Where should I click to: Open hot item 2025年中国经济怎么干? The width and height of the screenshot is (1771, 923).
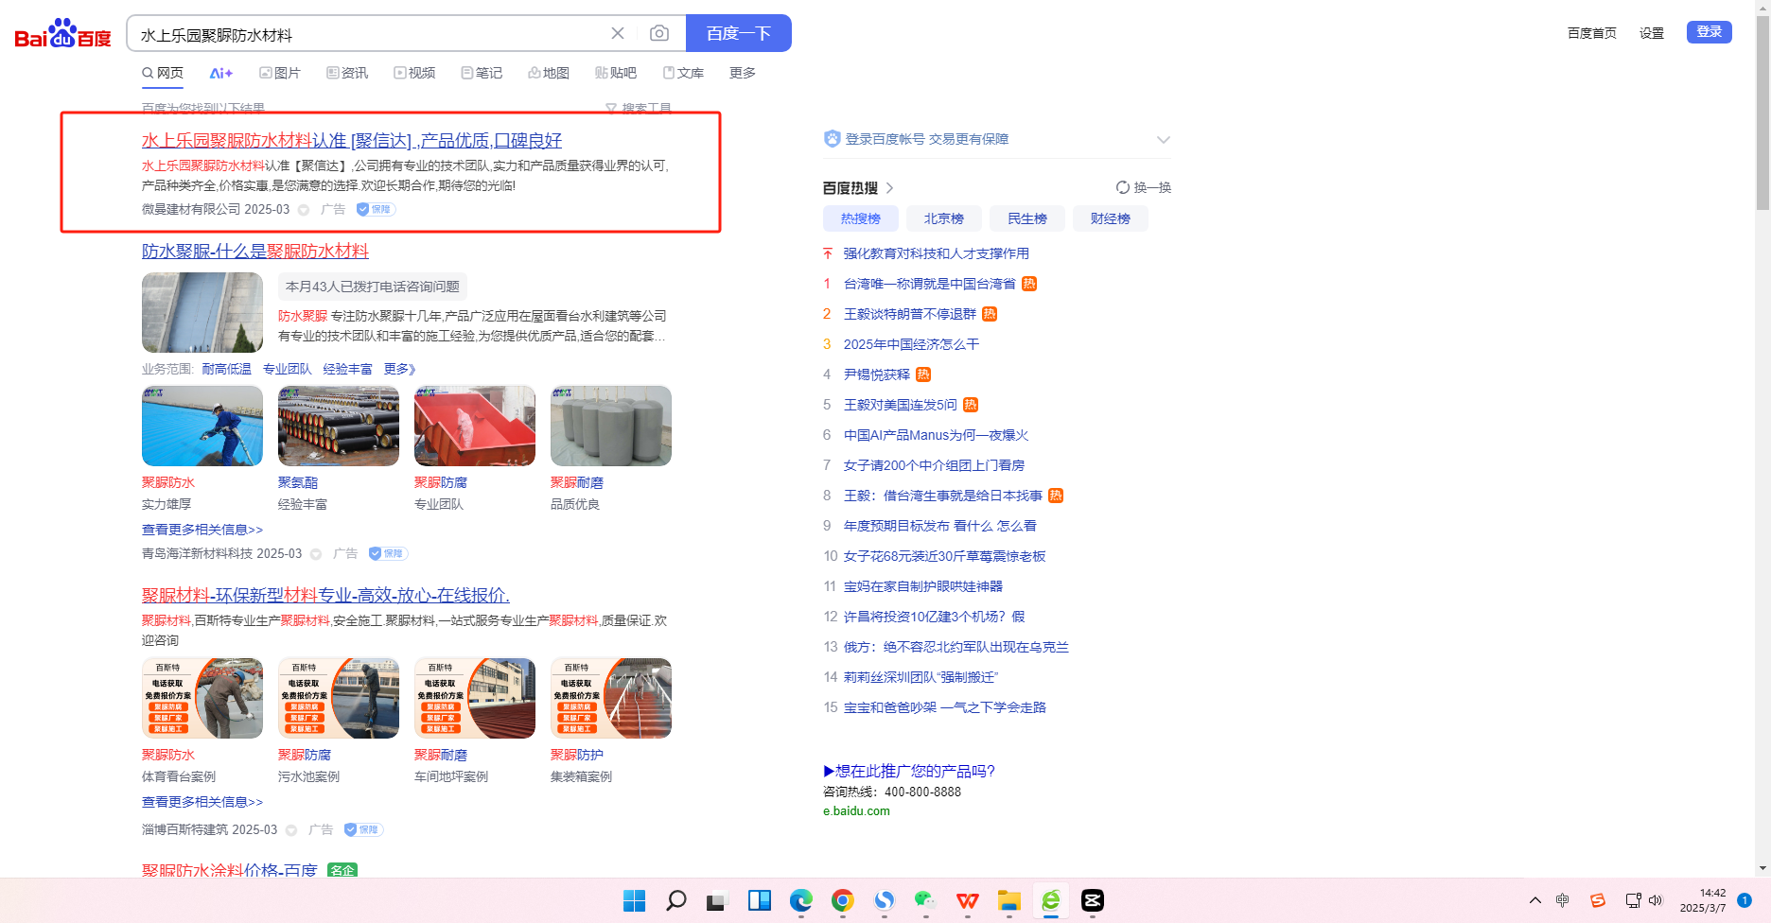[x=911, y=344]
